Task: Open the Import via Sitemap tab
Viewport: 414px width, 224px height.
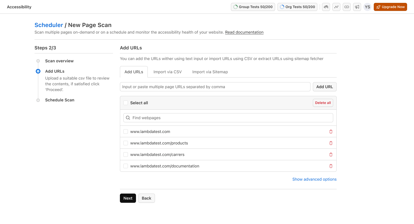Action: point(210,72)
